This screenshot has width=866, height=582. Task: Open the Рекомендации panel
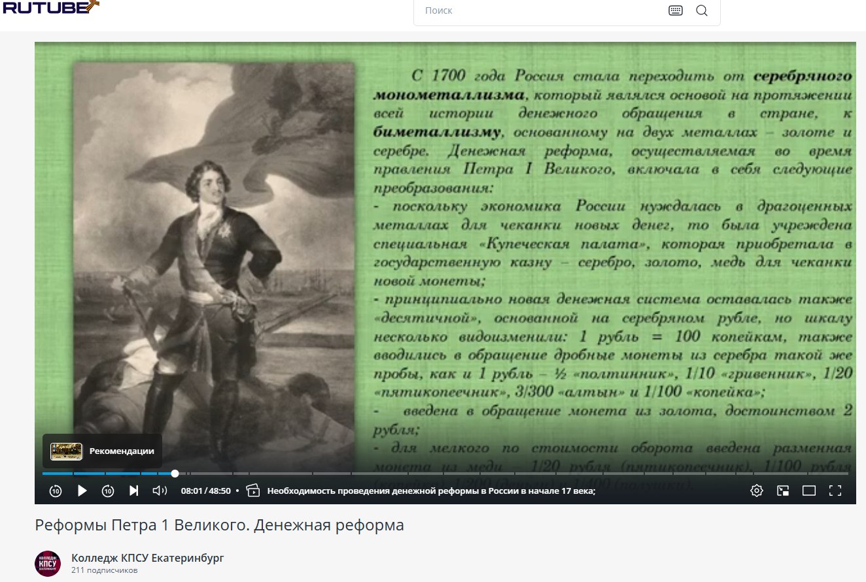coord(102,451)
